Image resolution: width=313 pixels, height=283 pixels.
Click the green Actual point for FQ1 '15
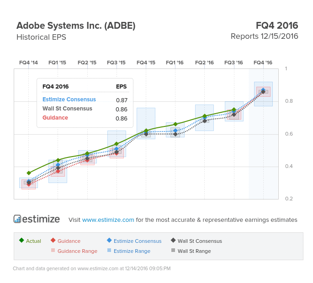tap(58, 160)
